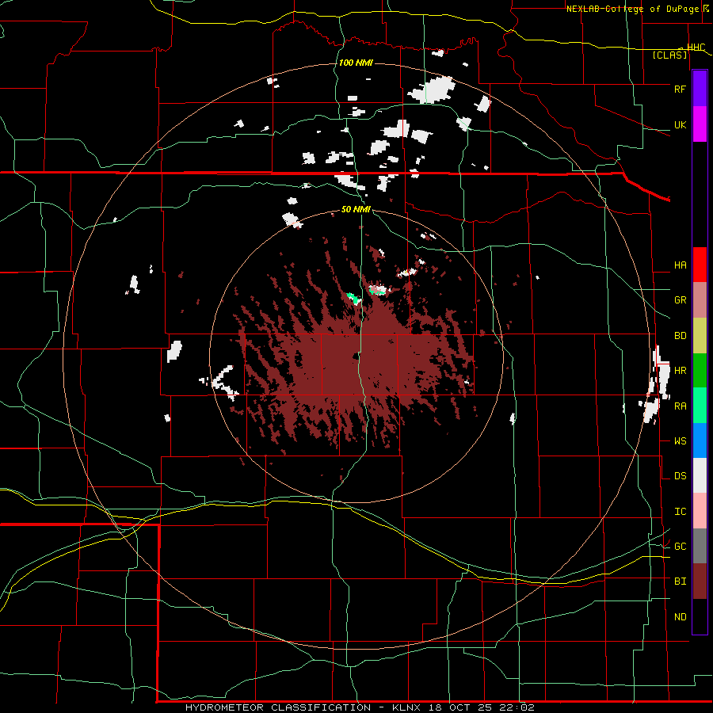Select the BI legend label
Screen dimensions: 713x713
click(680, 581)
